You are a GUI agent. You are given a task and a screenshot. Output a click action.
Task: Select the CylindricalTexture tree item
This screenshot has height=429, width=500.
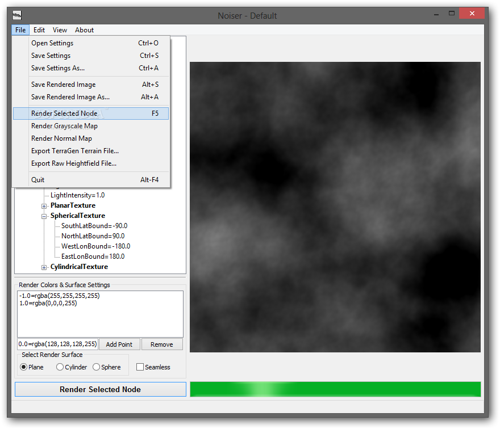pyautogui.click(x=79, y=267)
